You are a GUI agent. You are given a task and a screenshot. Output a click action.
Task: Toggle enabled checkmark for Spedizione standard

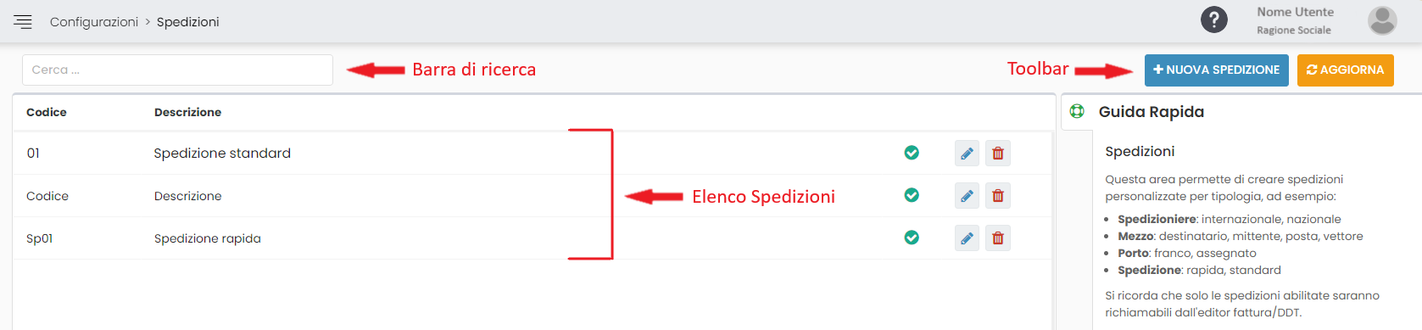[912, 153]
